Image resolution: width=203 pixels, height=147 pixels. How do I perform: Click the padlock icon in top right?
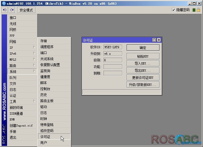point(198,10)
